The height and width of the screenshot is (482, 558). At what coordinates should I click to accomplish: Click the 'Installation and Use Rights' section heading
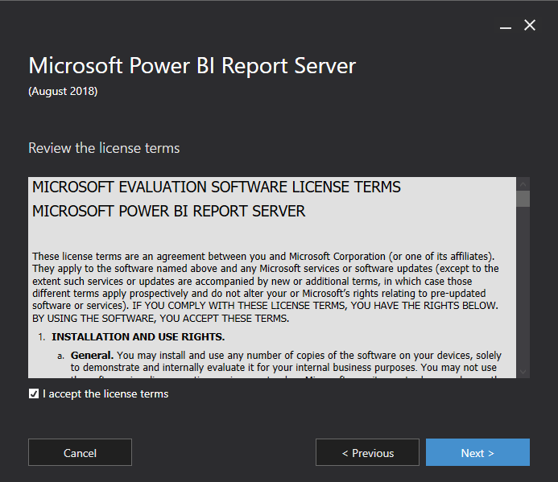coord(138,336)
